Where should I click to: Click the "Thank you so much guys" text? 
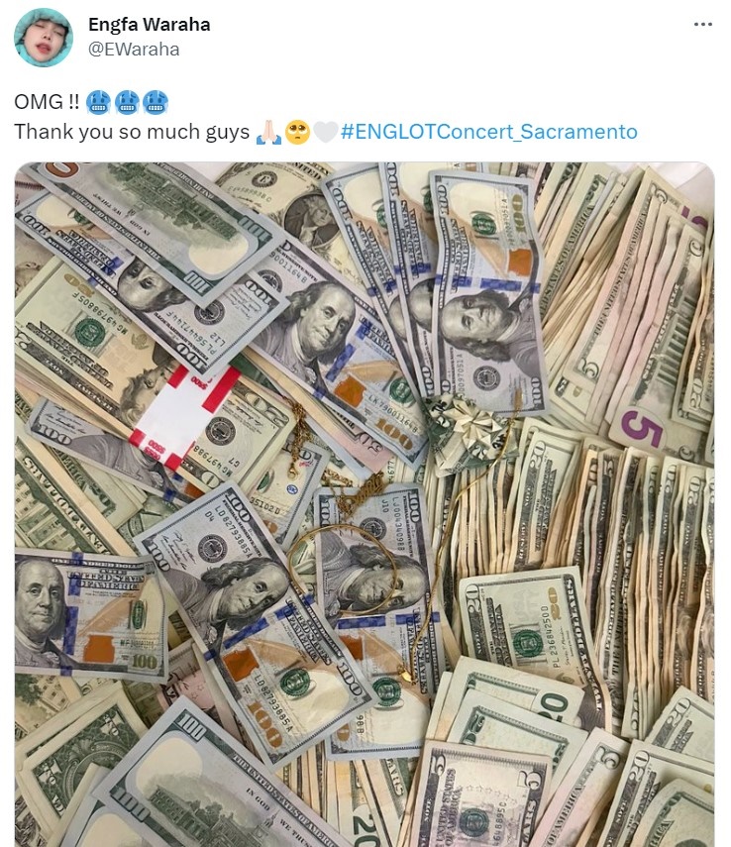[132, 132]
